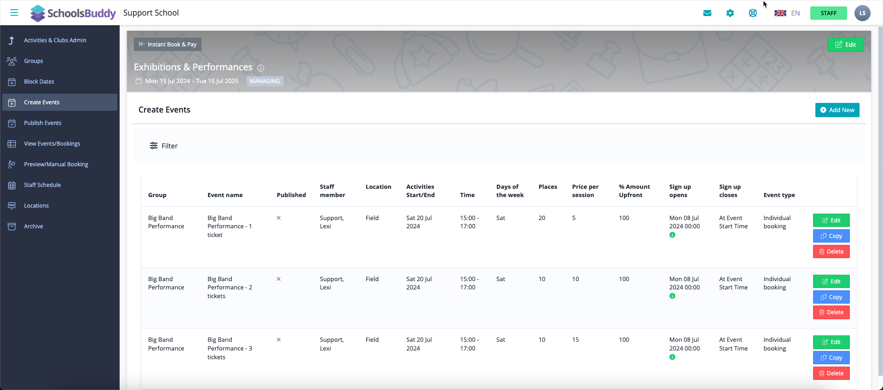Click the green Edit button in the banner

tap(845, 45)
